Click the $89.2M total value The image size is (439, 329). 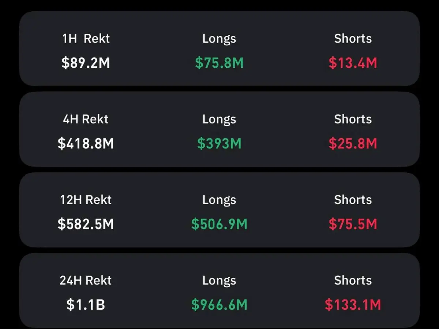click(86, 63)
